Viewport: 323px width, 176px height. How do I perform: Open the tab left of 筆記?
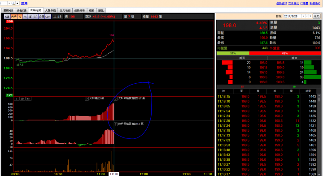[92, 10]
